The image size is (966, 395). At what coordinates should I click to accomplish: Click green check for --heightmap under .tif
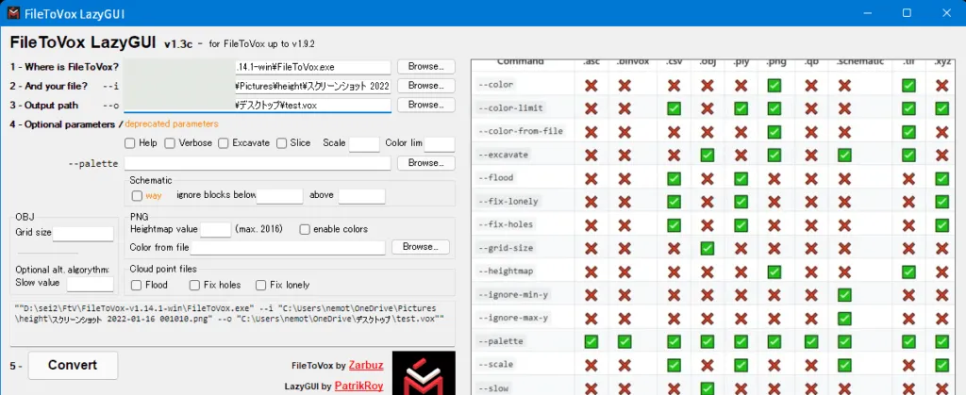click(908, 272)
